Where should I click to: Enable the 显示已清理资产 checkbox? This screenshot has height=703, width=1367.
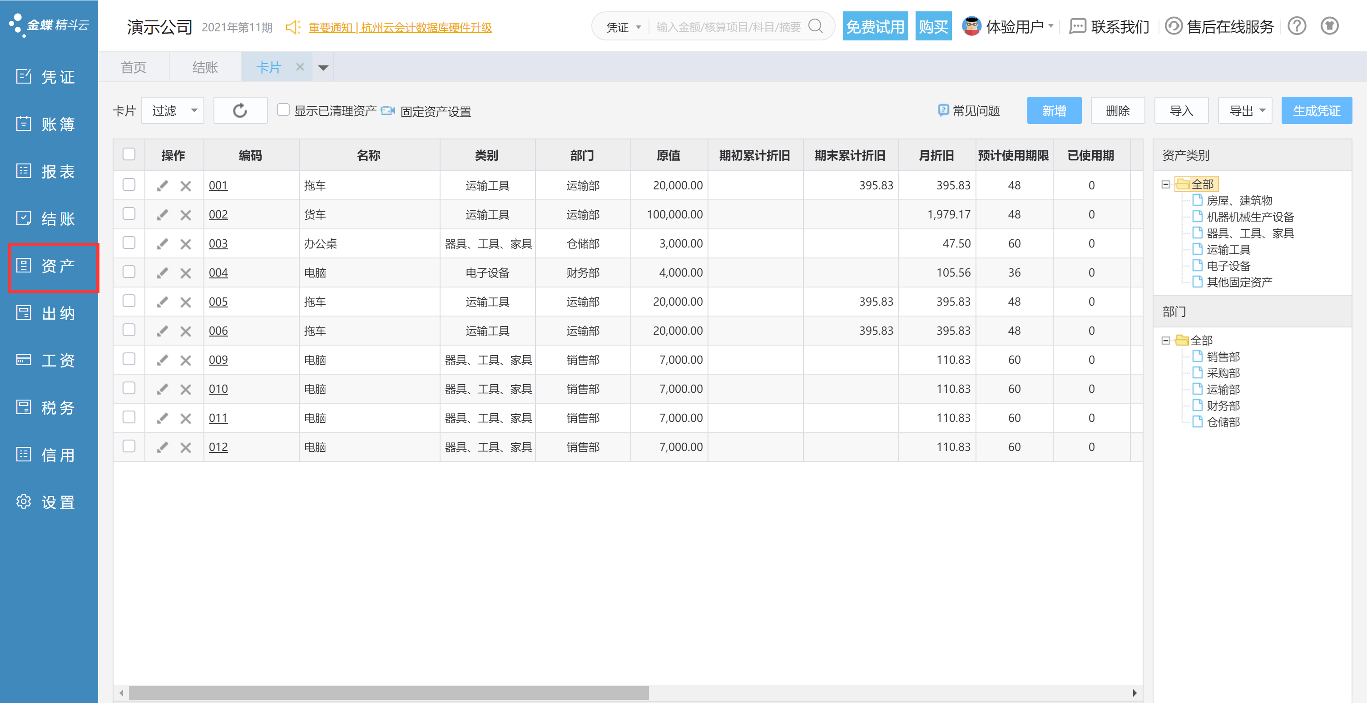click(x=283, y=110)
